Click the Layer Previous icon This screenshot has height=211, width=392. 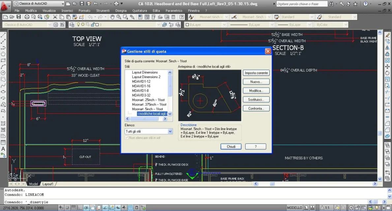171,24
